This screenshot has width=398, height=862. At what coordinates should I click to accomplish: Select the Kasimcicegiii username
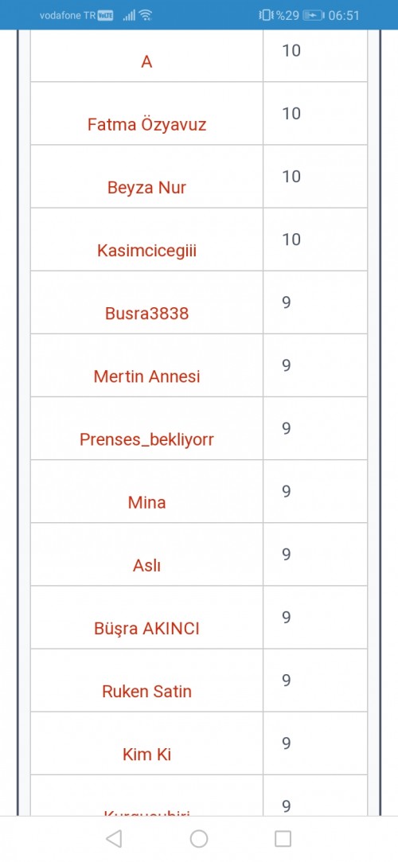click(146, 252)
